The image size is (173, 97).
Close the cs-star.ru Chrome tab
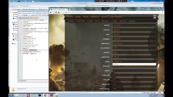tap(66, 10)
